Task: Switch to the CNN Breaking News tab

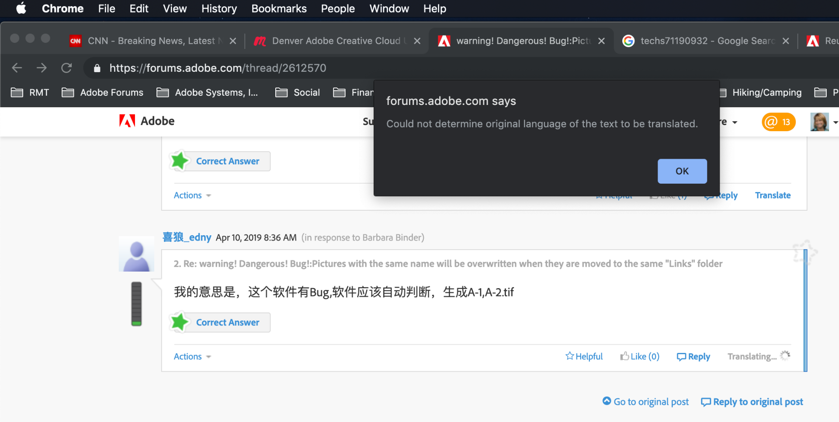Action: (153, 41)
